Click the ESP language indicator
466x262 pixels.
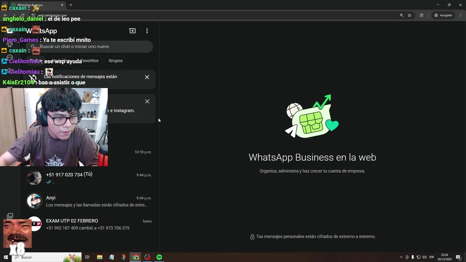432,257
